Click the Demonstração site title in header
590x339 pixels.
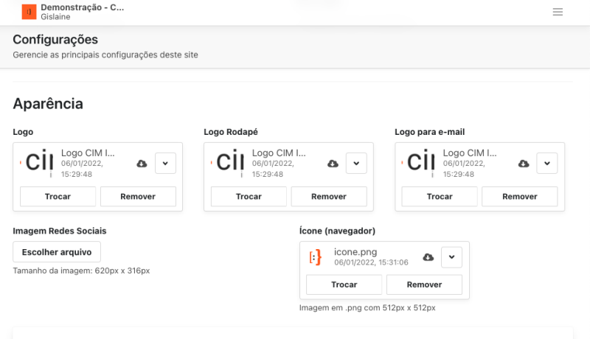coord(83,7)
